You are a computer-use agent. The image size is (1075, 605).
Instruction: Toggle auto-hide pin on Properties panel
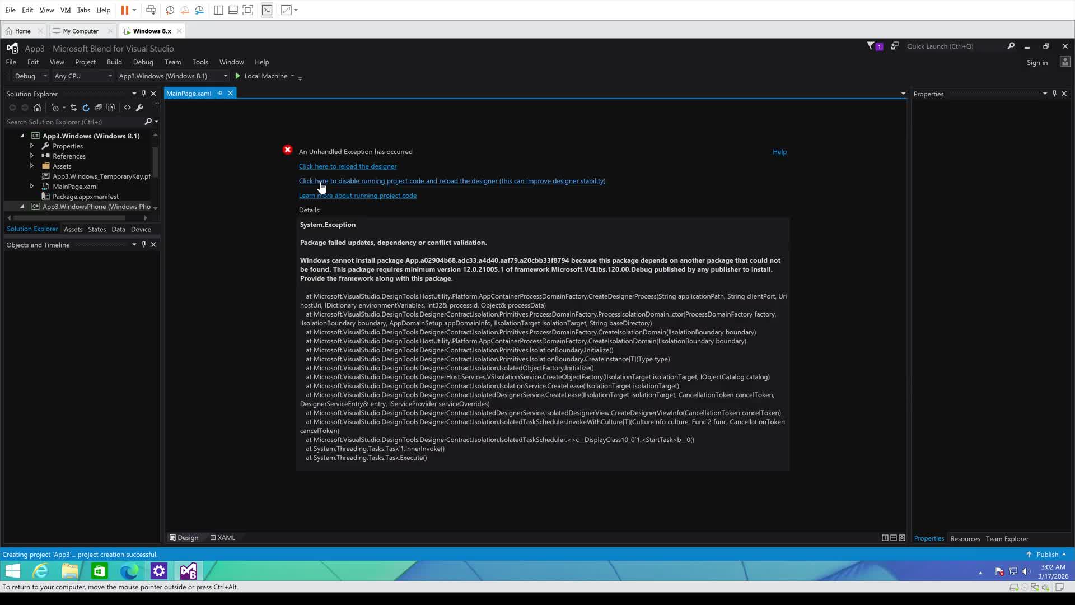tap(1054, 94)
